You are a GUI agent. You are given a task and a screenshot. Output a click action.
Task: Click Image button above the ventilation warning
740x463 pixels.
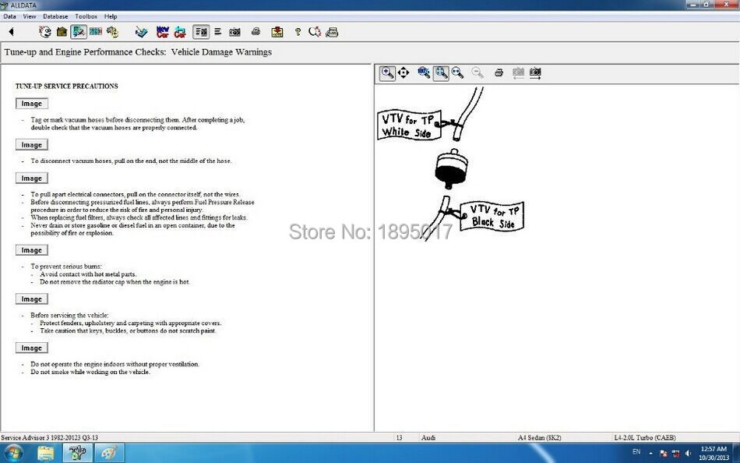click(31, 348)
